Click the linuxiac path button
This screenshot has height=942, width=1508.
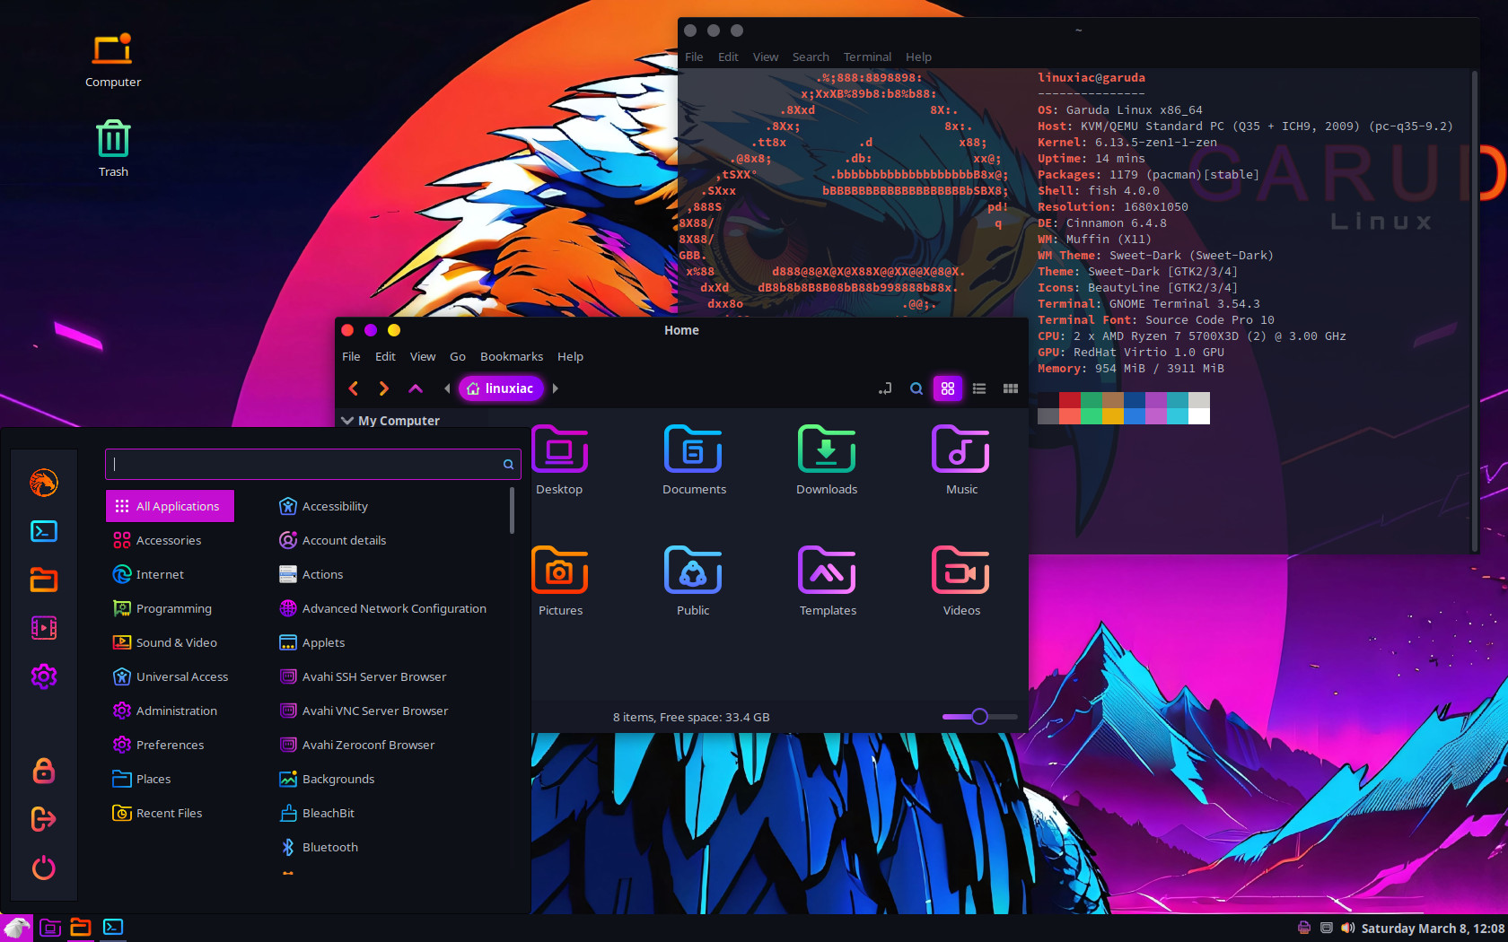click(x=501, y=388)
